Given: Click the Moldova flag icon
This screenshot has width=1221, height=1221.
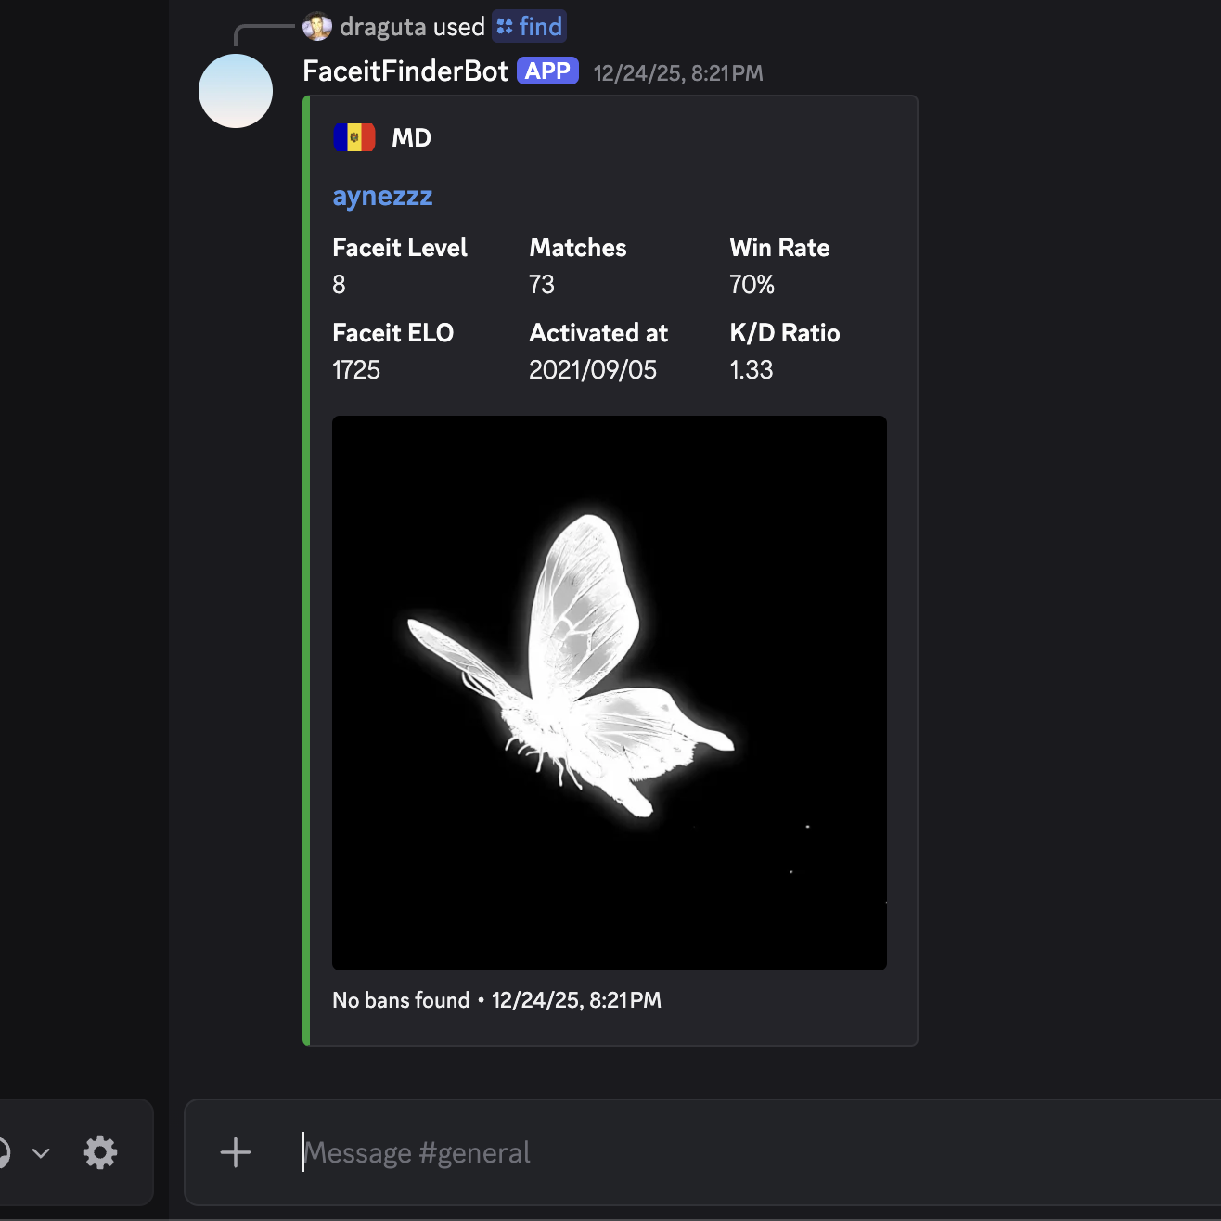Looking at the screenshot, I should pos(354,137).
